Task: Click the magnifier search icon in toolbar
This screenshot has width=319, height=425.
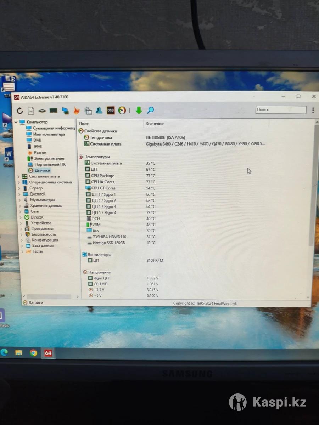Action: pyautogui.click(x=150, y=110)
